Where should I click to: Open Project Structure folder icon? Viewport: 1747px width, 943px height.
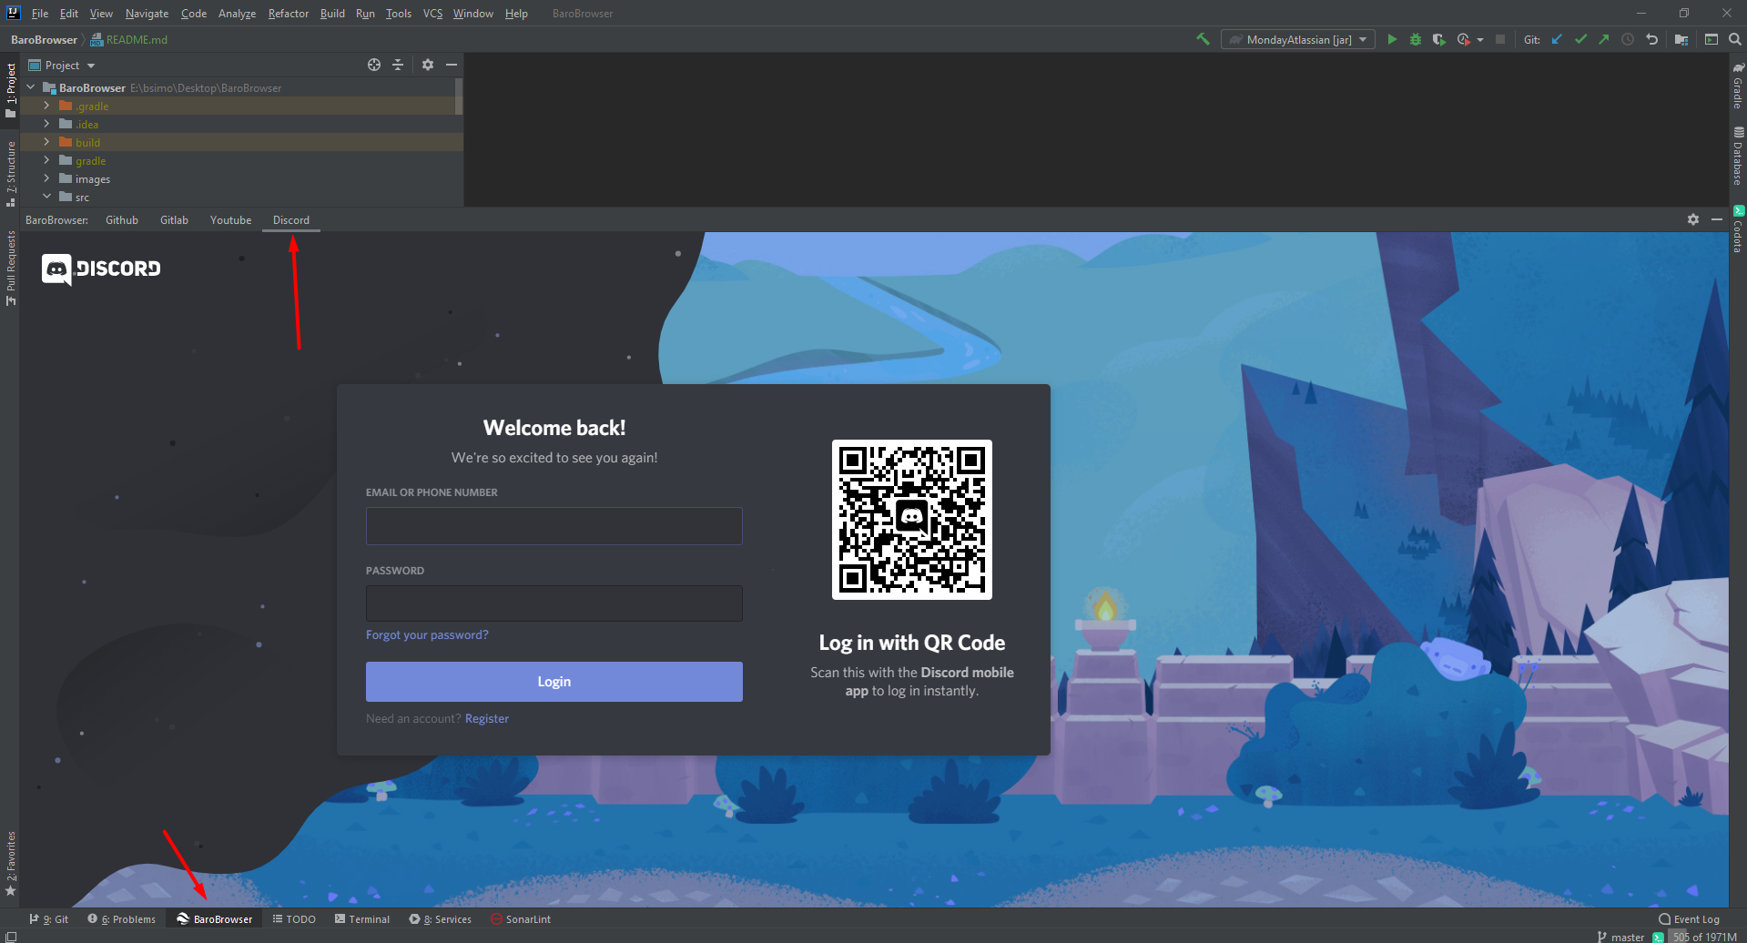(x=1681, y=39)
